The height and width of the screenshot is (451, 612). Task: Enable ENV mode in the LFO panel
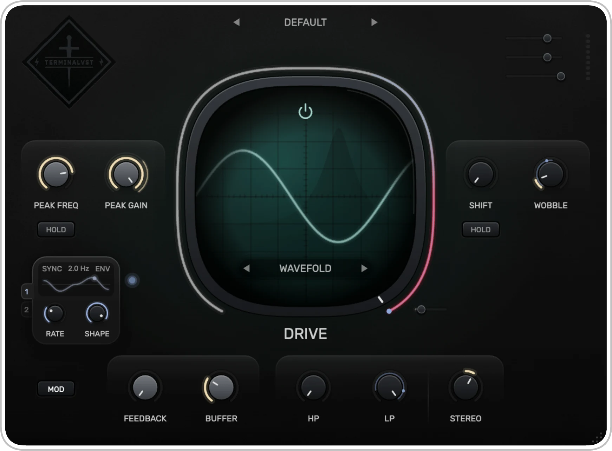point(103,269)
